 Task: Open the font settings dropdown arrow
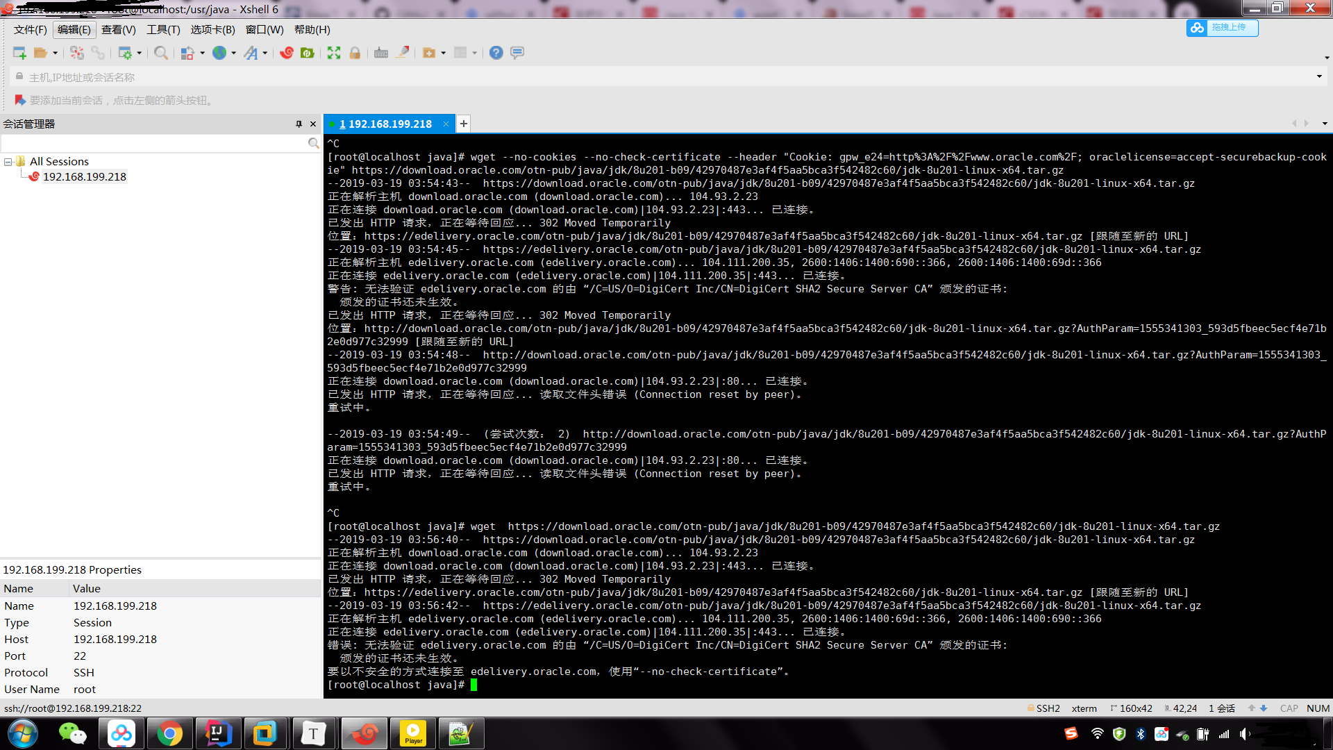pos(265,53)
